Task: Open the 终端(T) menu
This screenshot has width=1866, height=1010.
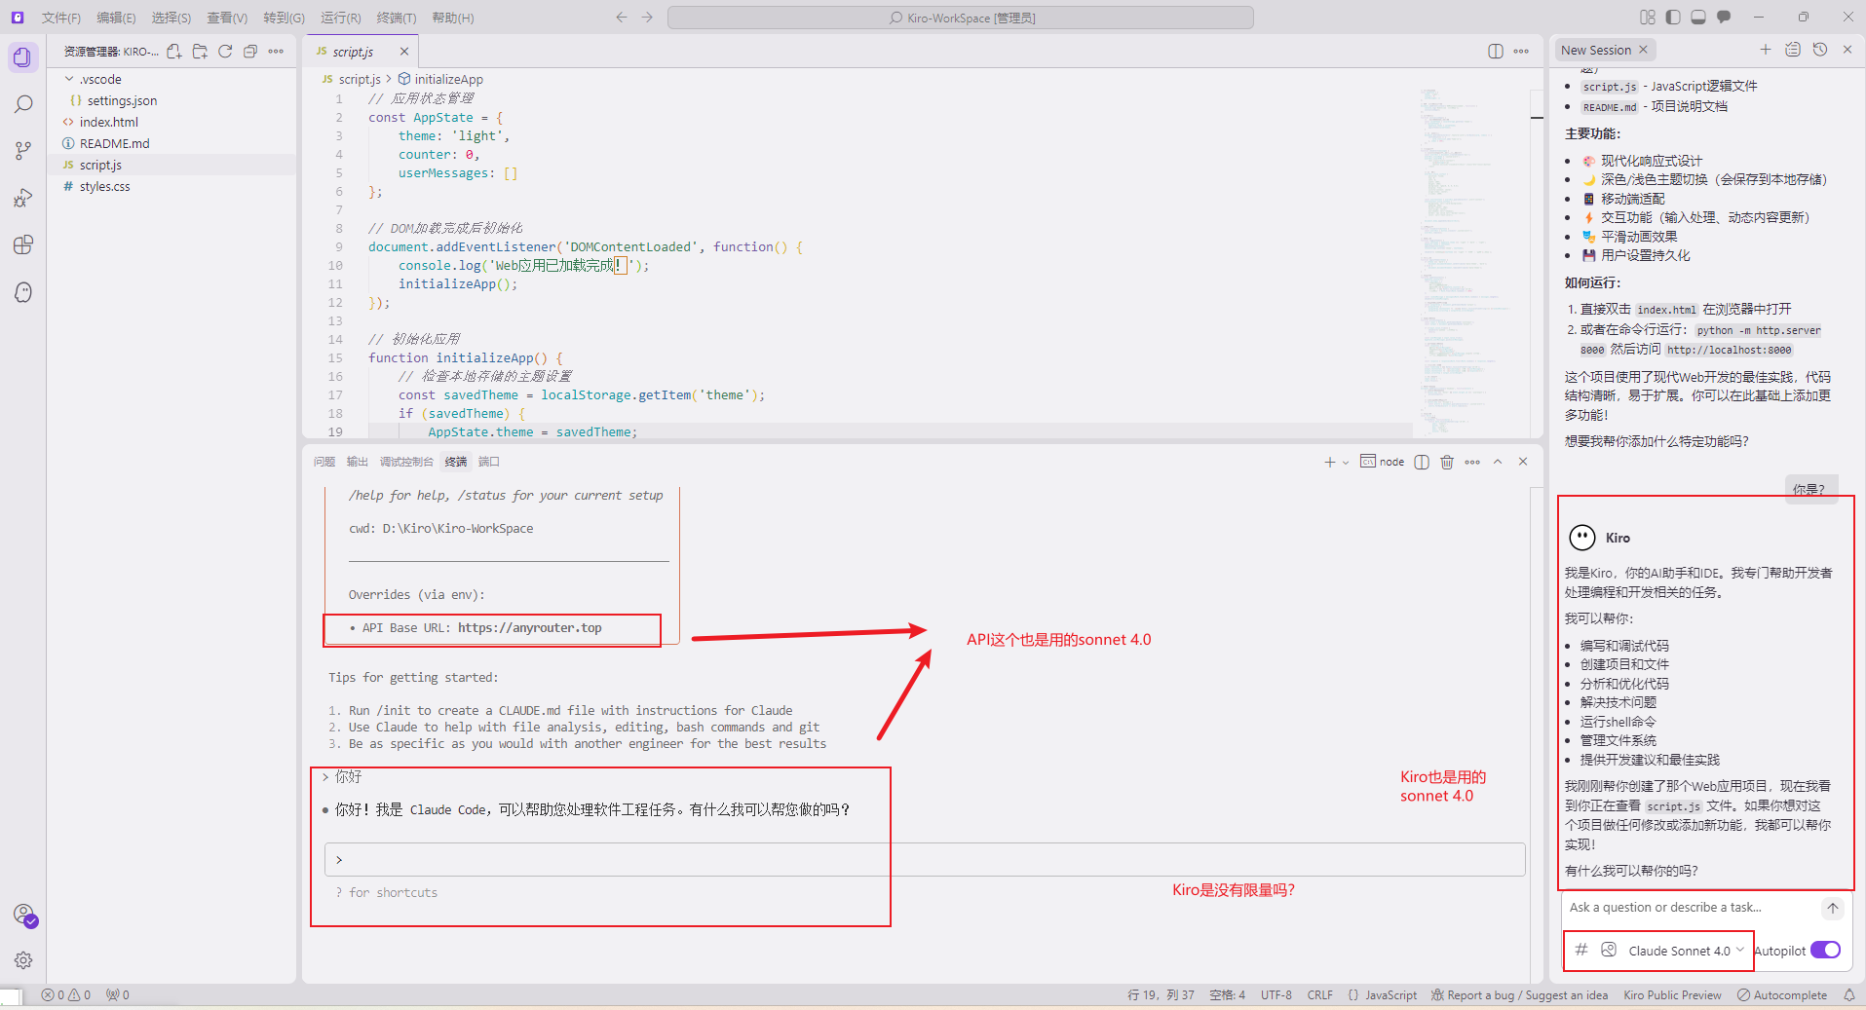Action: [397, 18]
